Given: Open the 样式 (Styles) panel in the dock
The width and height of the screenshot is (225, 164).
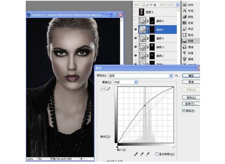Looking at the screenshot, I should (x=188, y=29).
